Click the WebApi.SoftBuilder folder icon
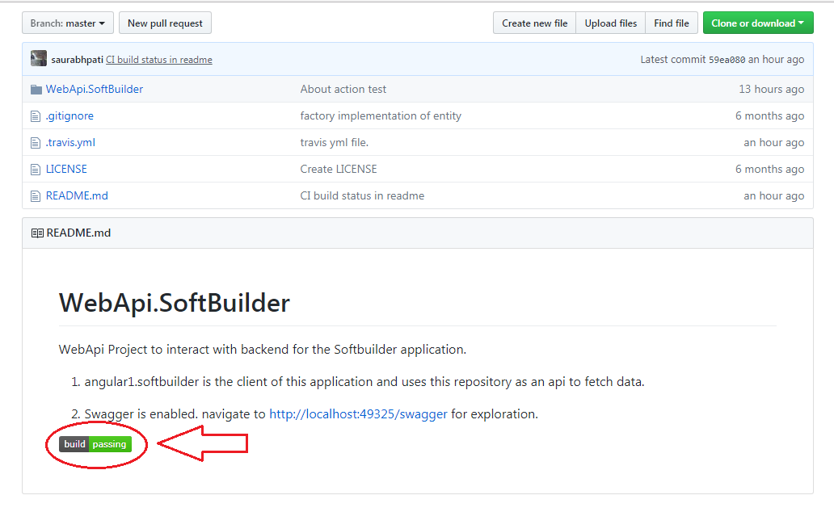This screenshot has height=512, width=834. click(36, 90)
